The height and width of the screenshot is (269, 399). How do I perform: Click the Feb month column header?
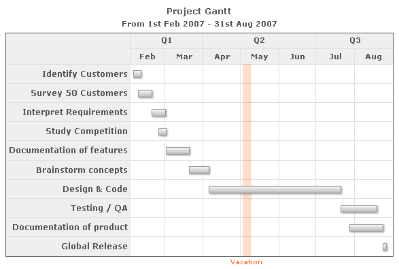pyautogui.click(x=148, y=57)
